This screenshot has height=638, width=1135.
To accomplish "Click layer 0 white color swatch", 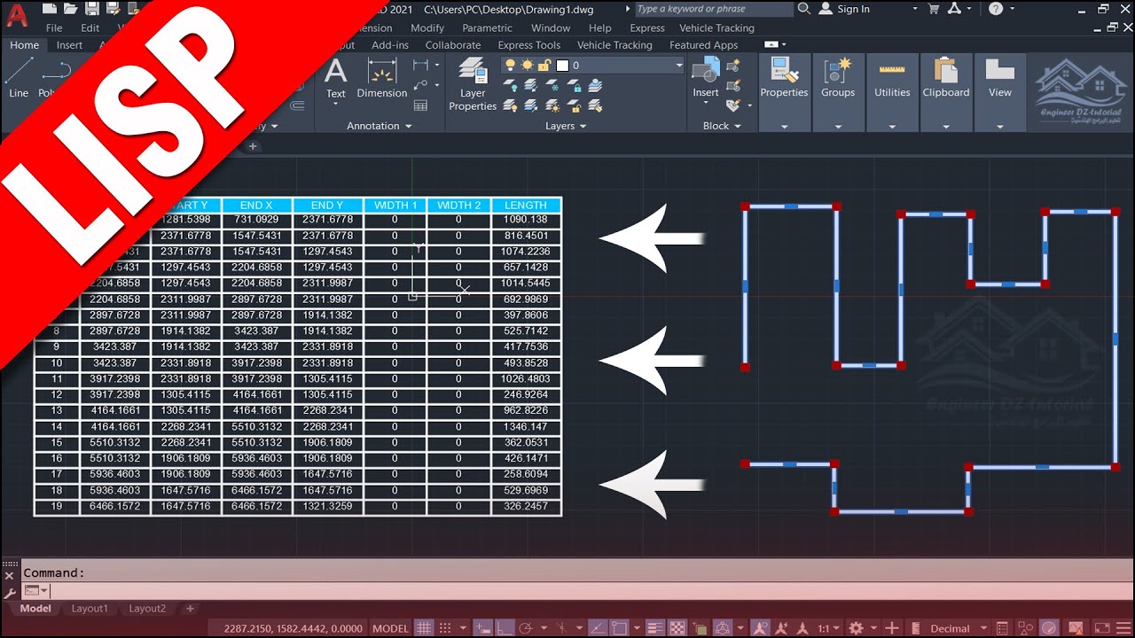I will 561,66.
